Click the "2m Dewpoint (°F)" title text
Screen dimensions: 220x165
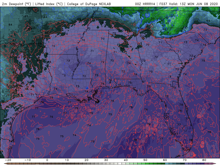click(16, 4)
